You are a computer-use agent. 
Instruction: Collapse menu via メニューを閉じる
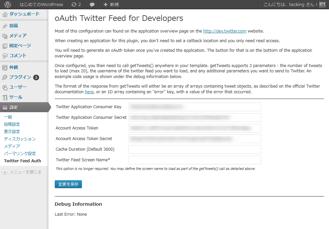click(26, 172)
